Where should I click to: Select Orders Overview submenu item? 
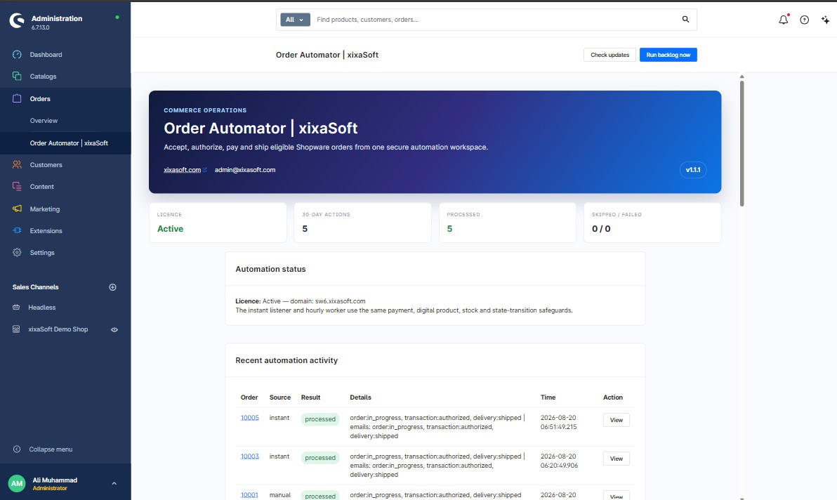tap(44, 121)
